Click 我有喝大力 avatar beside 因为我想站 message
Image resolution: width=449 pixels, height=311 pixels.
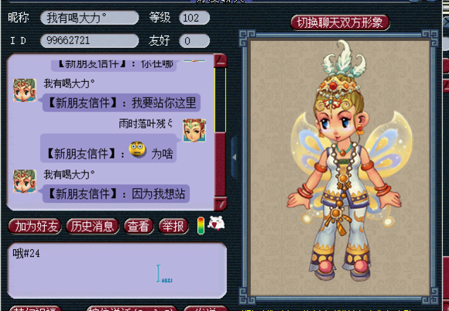click(25, 181)
